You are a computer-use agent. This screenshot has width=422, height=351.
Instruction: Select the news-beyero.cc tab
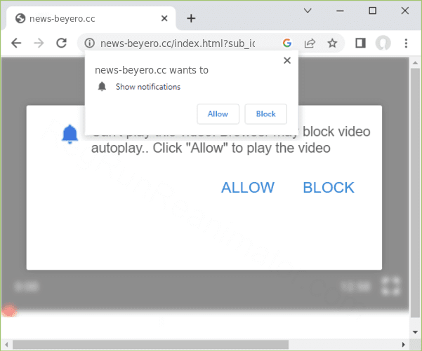point(84,18)
